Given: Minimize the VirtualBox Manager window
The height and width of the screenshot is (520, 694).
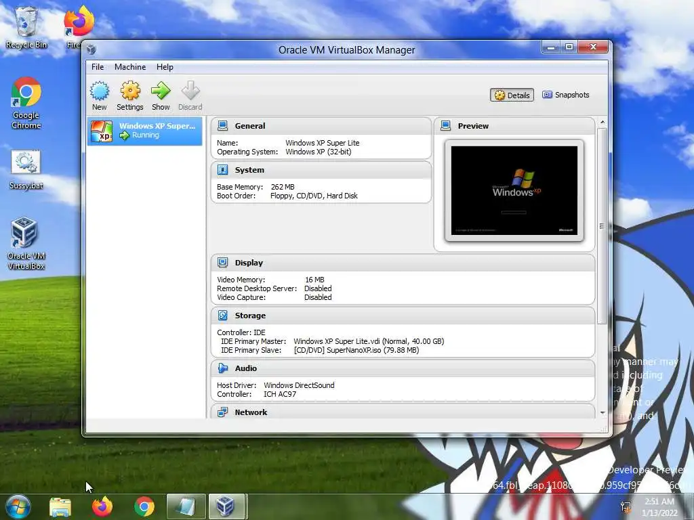Looking at the screenshot, I should tap(551, 47).
